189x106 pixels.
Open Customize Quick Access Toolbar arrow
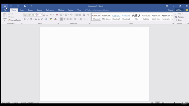point(32,6)
